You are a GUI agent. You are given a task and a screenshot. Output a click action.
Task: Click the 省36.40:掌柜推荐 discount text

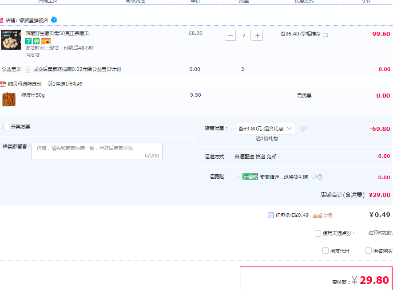point(300,34)
